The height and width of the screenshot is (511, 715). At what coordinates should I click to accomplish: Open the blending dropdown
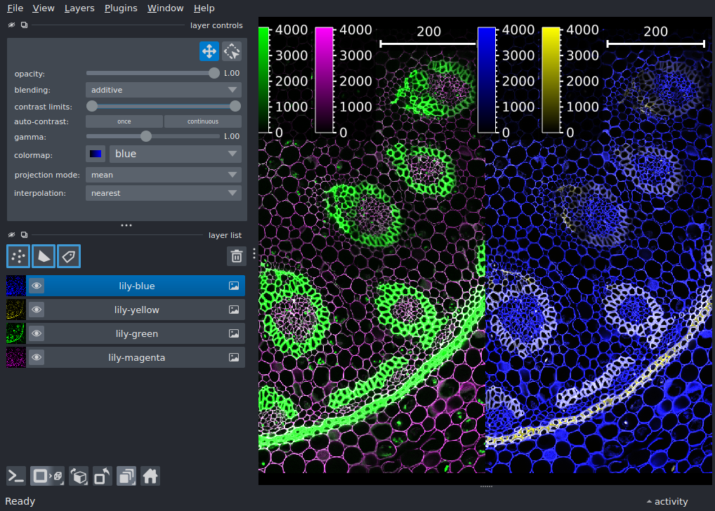click(x=163, y=90)
